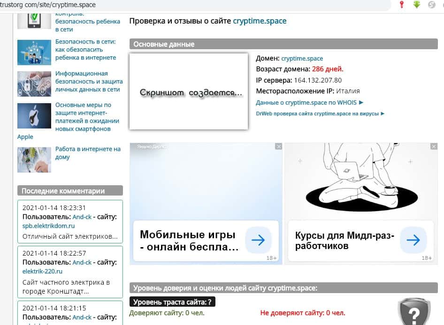Click the Месторасположение IP Италия value
This screenshot has width=444, height=325.
click(x=348, y=91)
